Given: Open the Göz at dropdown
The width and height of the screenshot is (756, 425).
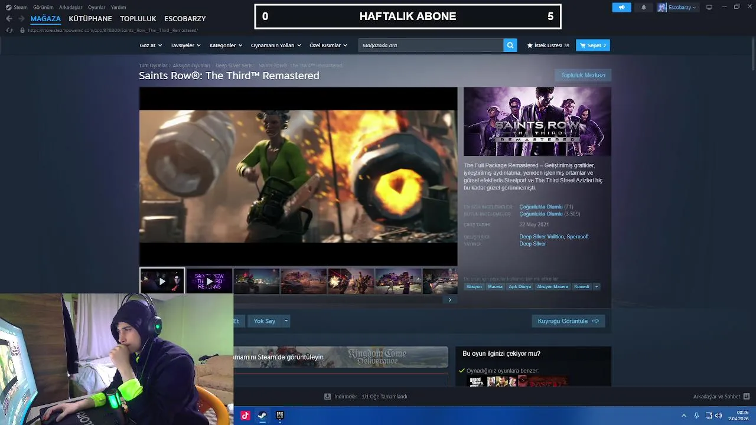Looking at the screenshot, I should [x=151, y=45].
